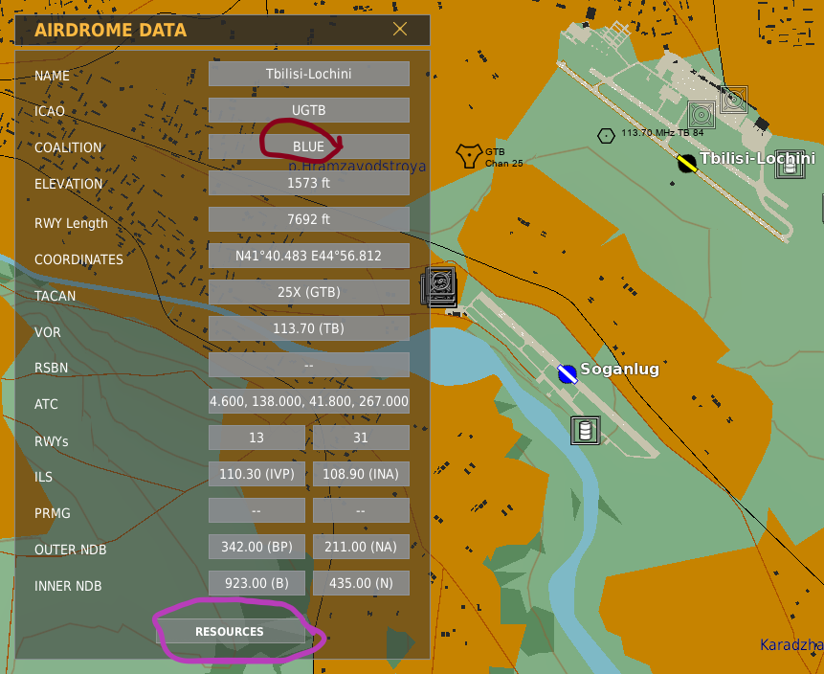
Task: Click inner NDB value 923.00 (B)
Action: 256,583
